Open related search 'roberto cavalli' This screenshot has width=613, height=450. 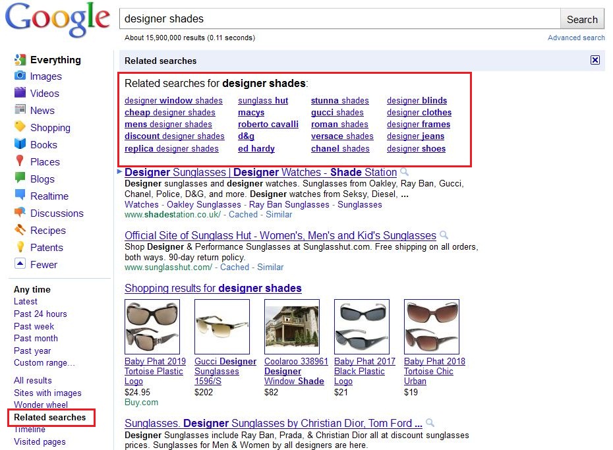point(268,125)
